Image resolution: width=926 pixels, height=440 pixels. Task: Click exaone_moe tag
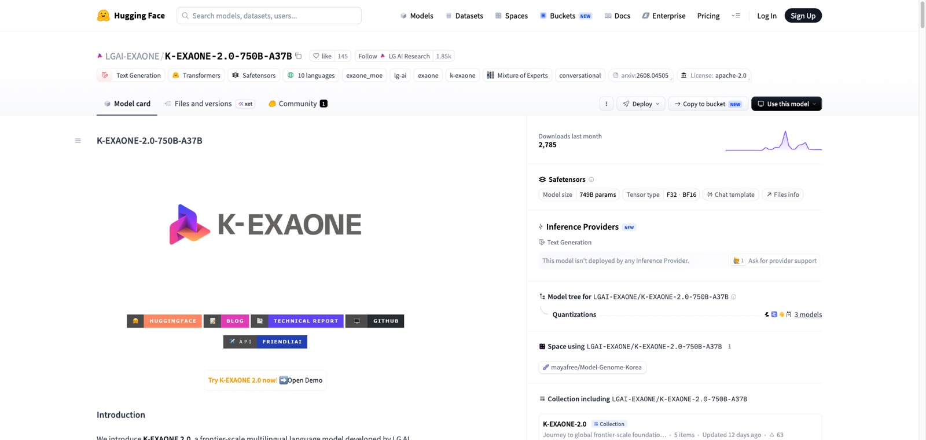364,75
